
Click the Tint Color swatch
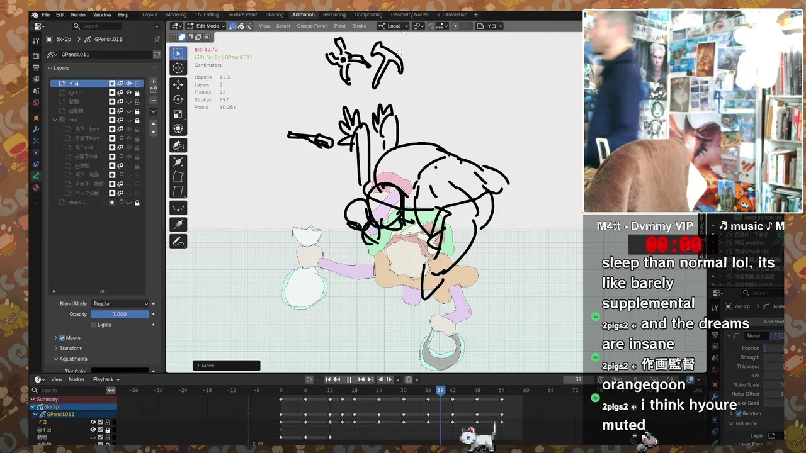pos(120,371)
